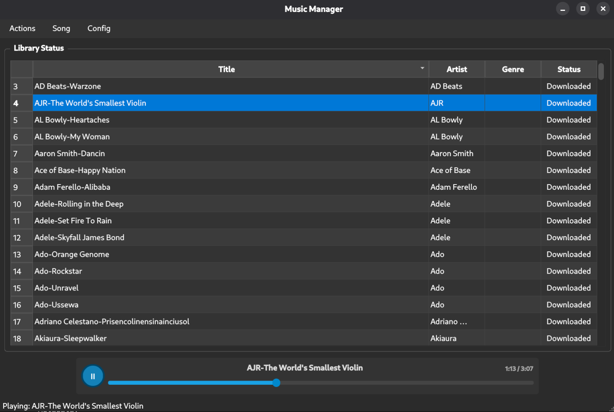Viewport: 614px width, 412px height.
Task: Open the Config menu
Action: pos(99,28)
